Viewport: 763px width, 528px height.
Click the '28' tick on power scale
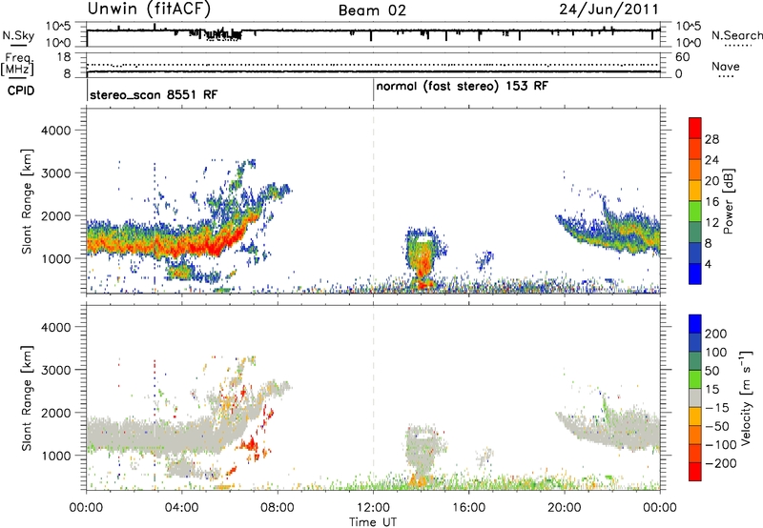tap(711, 139)
